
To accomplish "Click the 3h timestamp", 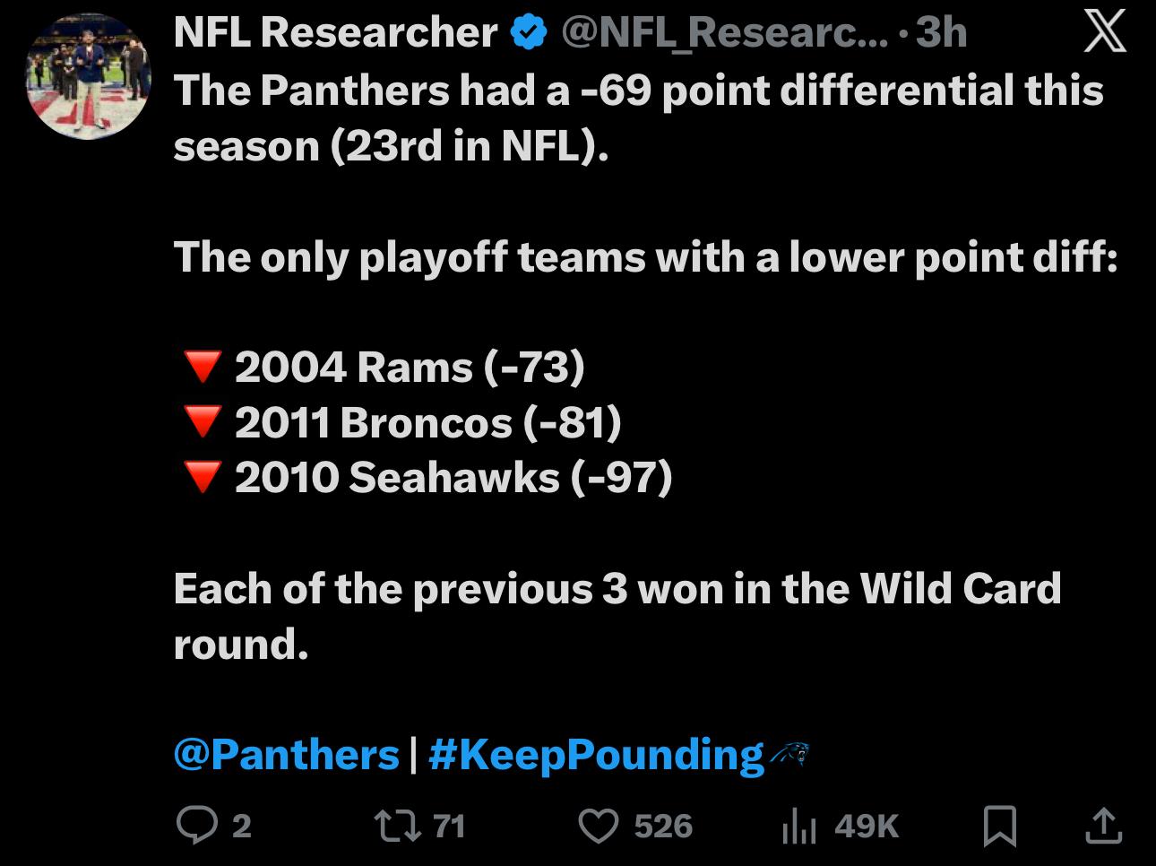I will [x=941, y=33].
